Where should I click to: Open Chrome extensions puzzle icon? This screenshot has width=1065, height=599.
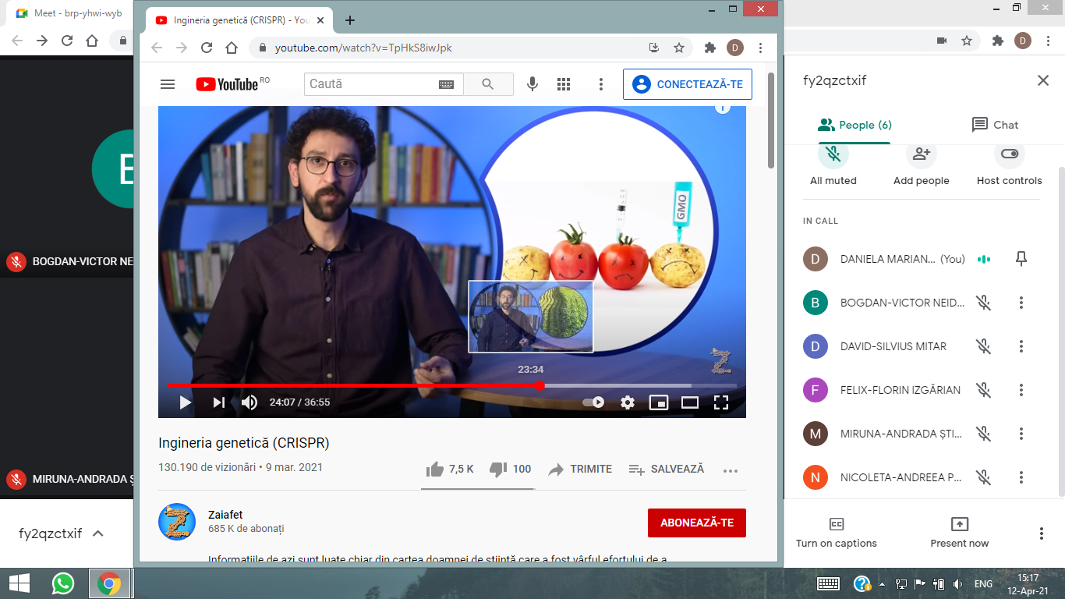point(709,48)
